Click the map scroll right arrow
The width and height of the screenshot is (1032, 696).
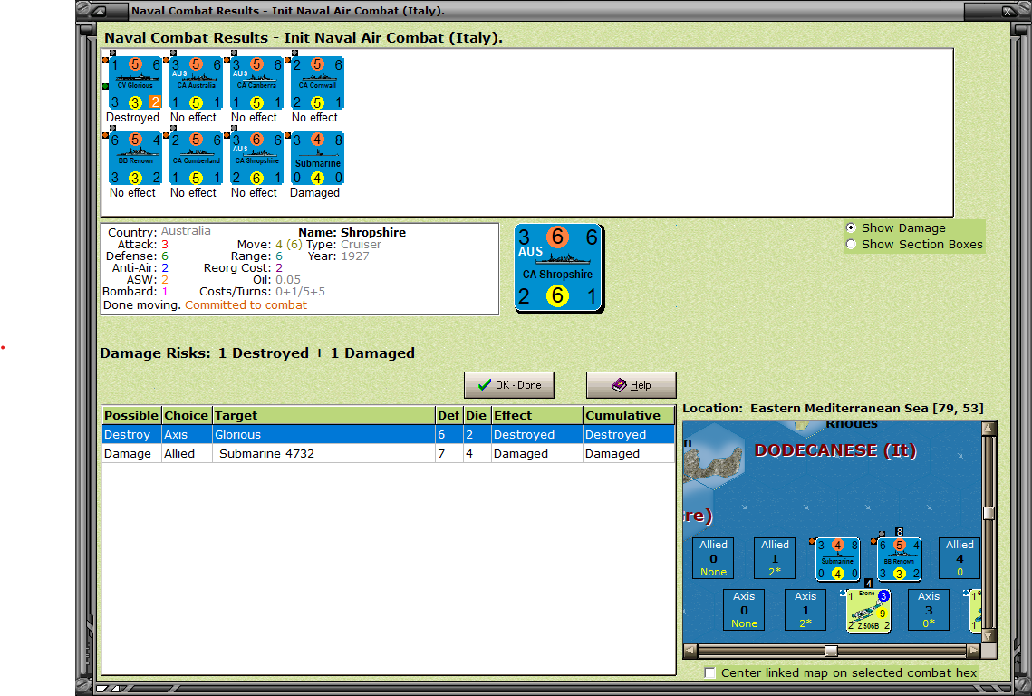pyautogui.click(x=973, y=651)
